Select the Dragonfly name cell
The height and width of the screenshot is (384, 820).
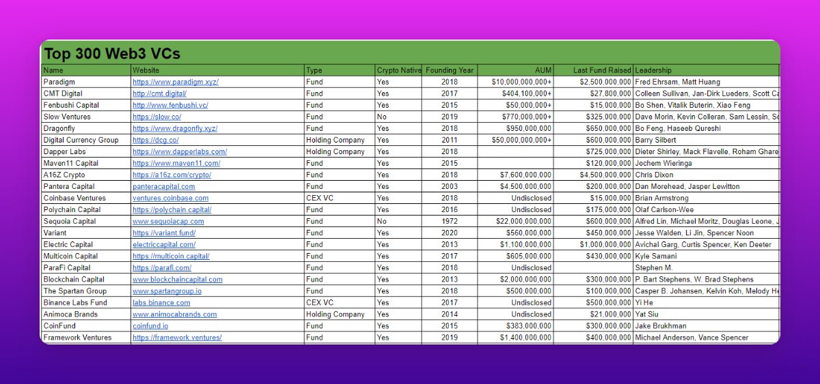(86, 128)
